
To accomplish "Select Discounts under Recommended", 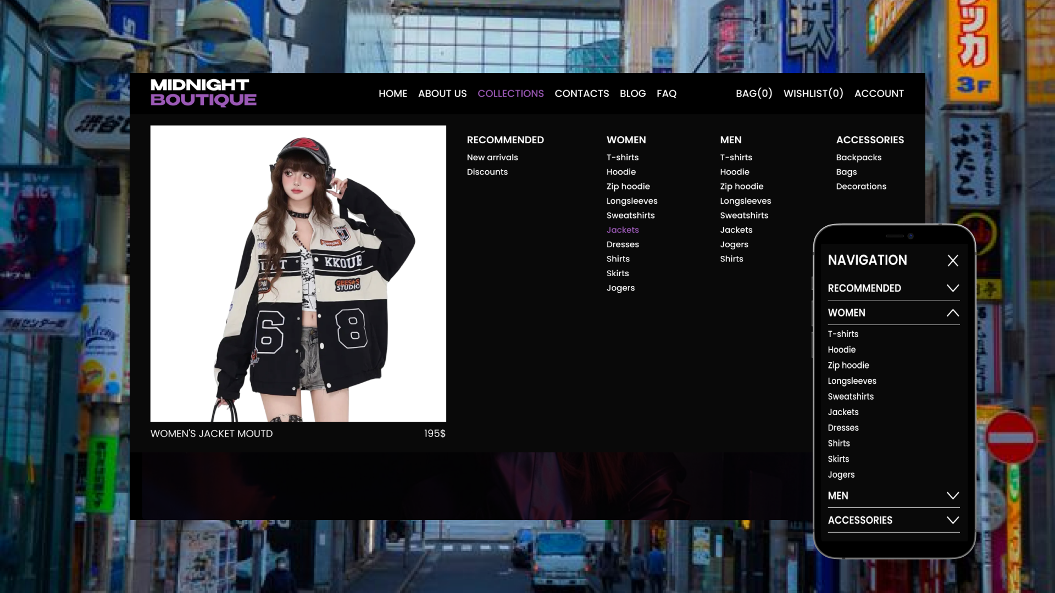I will [487, 172].
